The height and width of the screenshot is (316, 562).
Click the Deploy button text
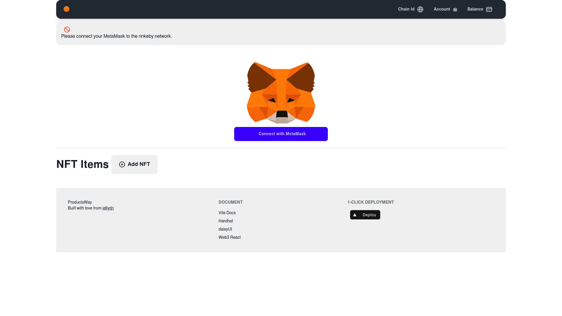[x=369, y=215]
